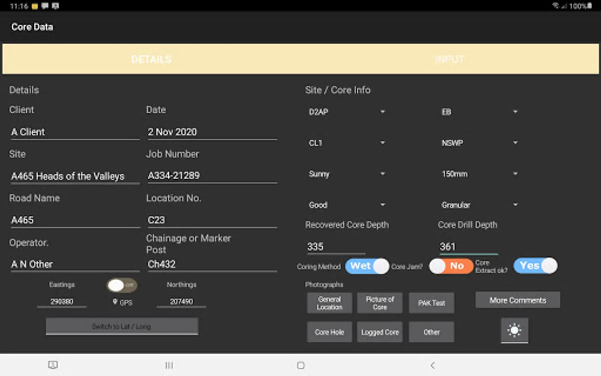Edit Core Drill Depth value 361
Screen dimensions: 601x376
(468, 246)
